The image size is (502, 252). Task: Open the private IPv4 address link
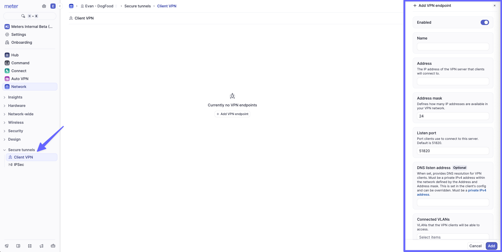[x=477, y=190]
